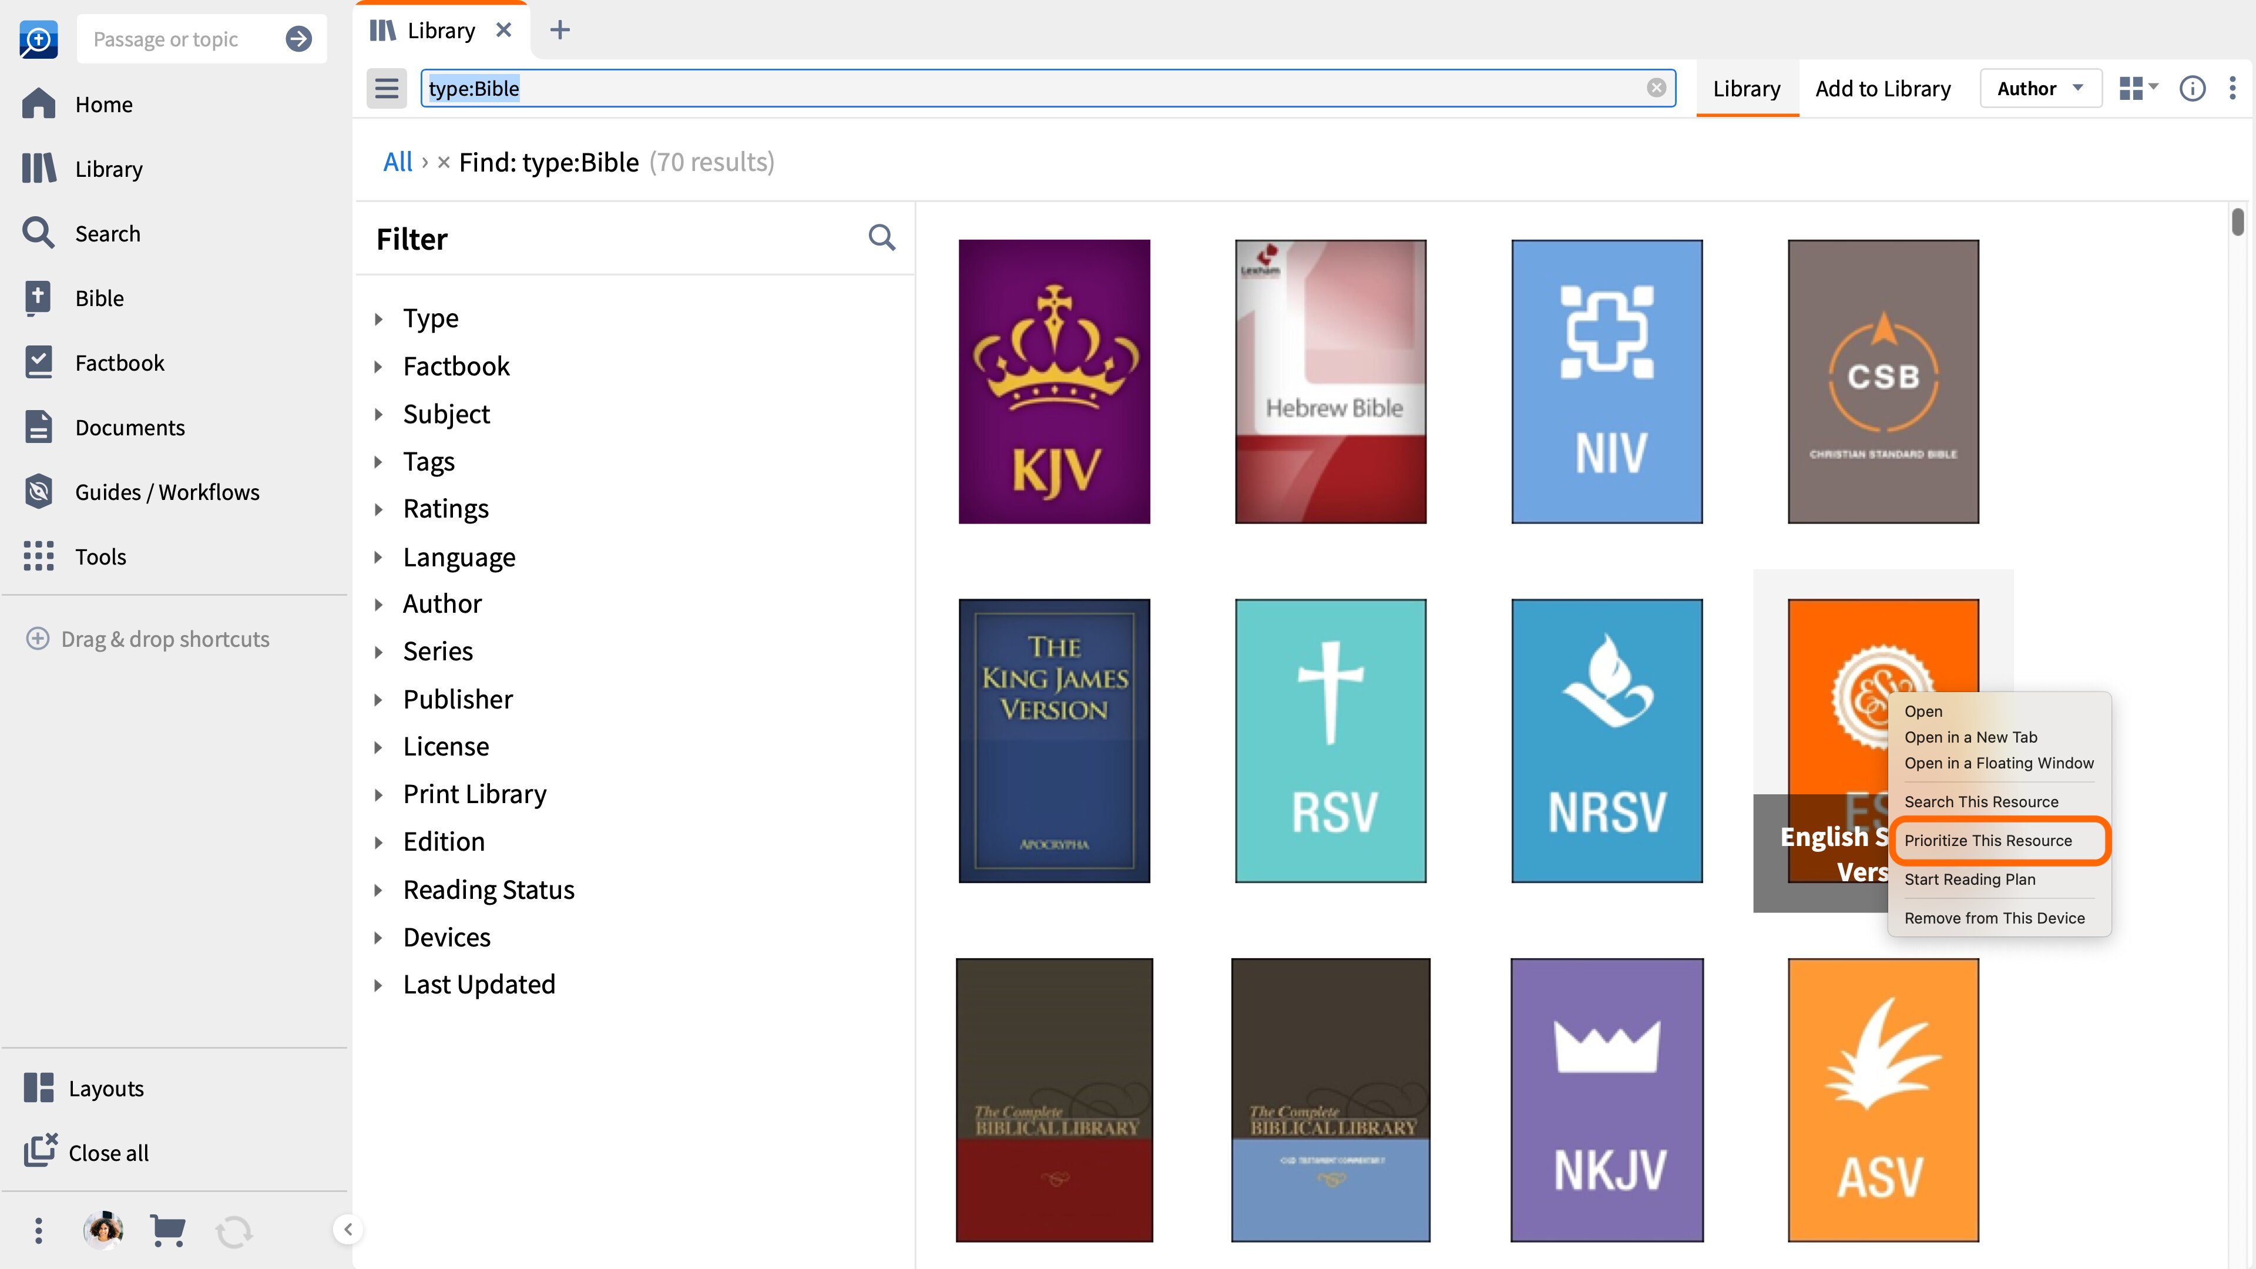2256x1269 pixels.
Task: Open the Hebrew Bible cover
Action: pyautogui.click(x=1330, y=381)
